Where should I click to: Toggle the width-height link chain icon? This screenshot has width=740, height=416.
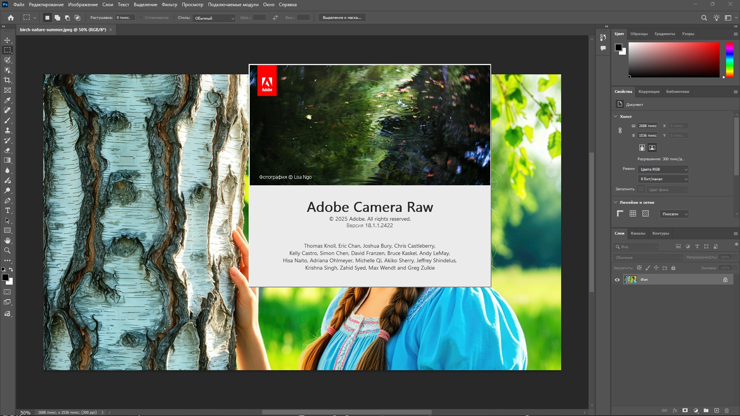click(x=620, y=131)
